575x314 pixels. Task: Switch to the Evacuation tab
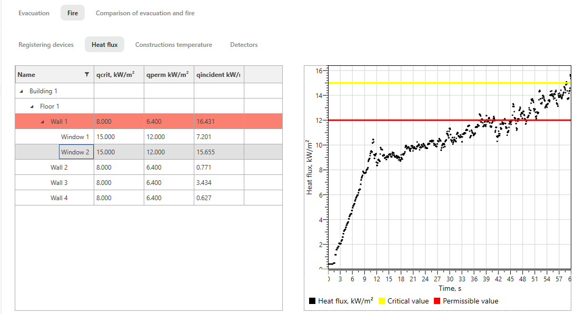coord(34,13)
